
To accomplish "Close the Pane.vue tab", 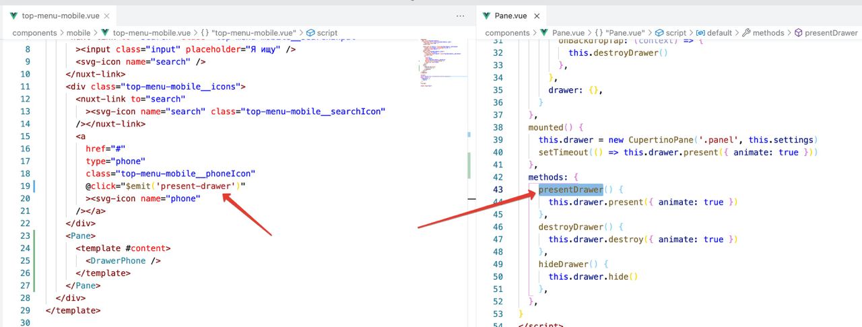I will pos(537,15).
